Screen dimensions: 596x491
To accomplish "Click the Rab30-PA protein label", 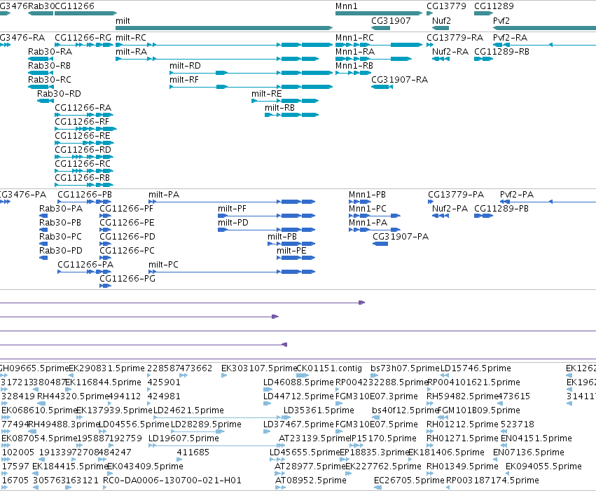I will pyautogui.click(x=61, y=209).
